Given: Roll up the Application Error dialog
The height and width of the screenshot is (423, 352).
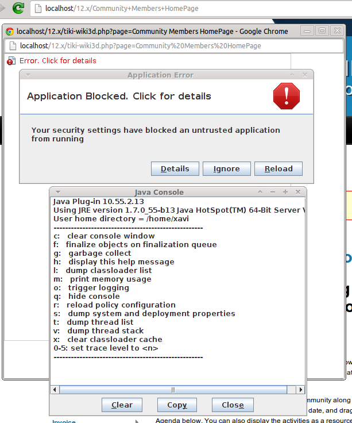Looking at the screenshot, I should 292,75.
